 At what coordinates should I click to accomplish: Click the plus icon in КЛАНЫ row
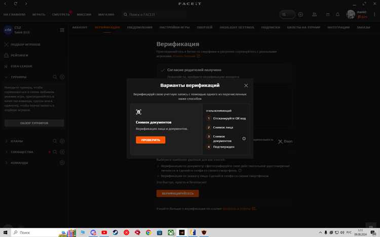62,141
